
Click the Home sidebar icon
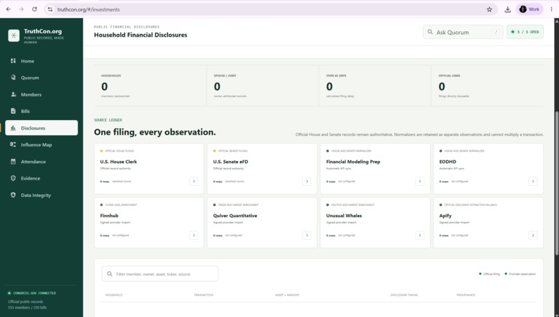[x=13, y=60]
